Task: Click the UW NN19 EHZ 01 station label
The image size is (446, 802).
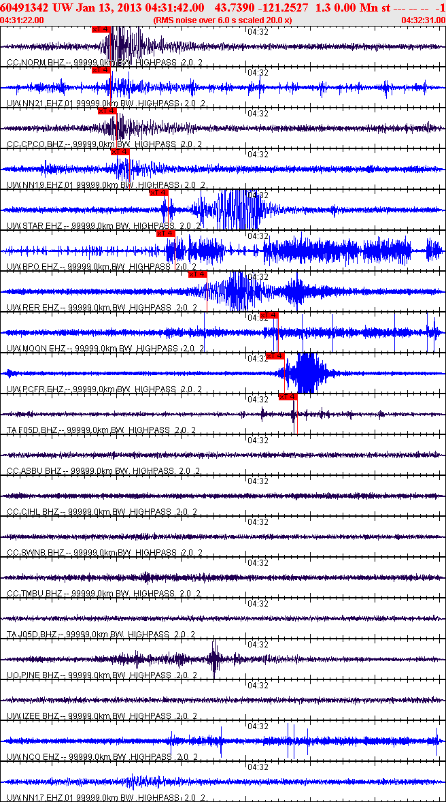Action: 106,185
